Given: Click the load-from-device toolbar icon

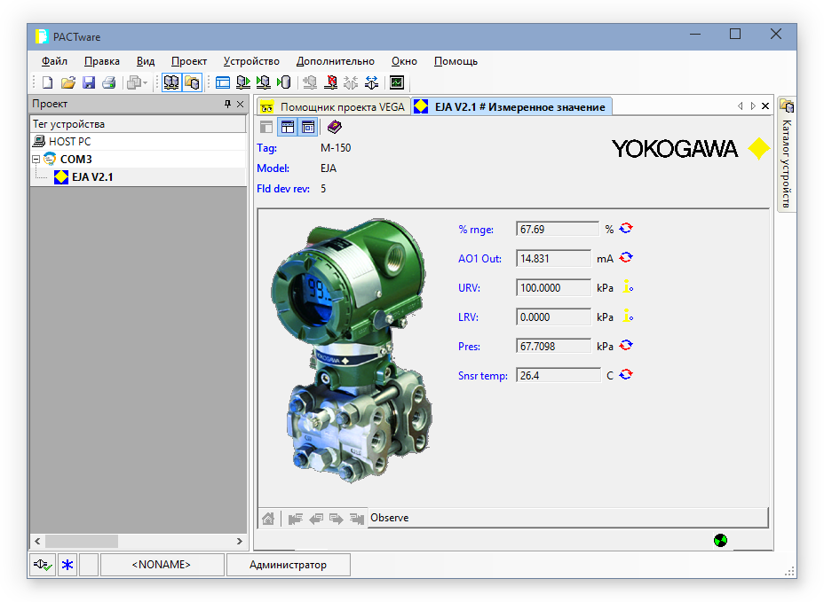Looking at the screenshot, I should [x=243, y=82].
